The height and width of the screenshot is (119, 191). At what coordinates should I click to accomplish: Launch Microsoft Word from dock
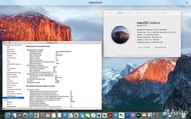pyautogui.click(x=99, y=115)
